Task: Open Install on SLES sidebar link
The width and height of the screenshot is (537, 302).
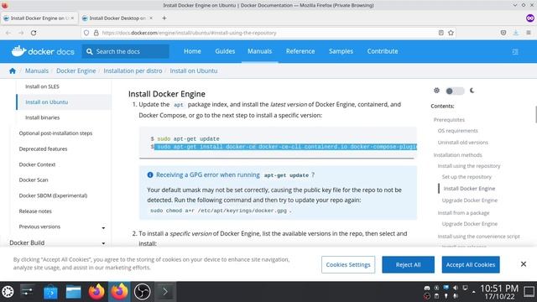Action: [x=42, y=86]
